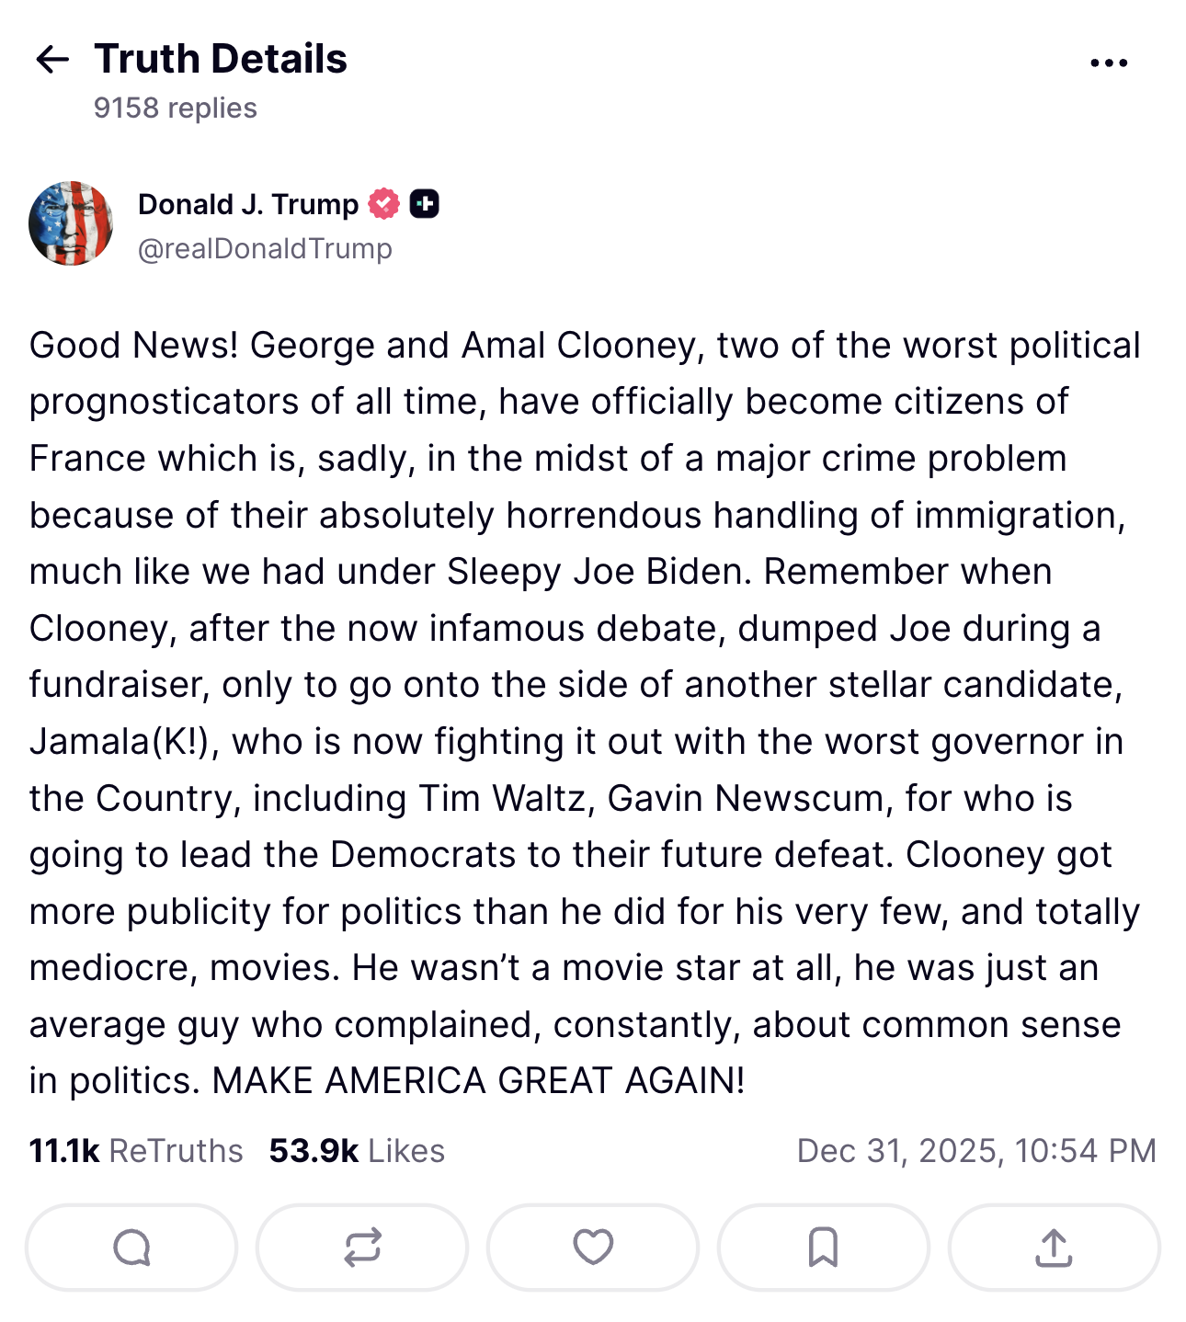Image resolution: width=1186 pixels, height=1322 pixels.
Task: View the 53.9k Likes list
Action: click(357, 1151)
